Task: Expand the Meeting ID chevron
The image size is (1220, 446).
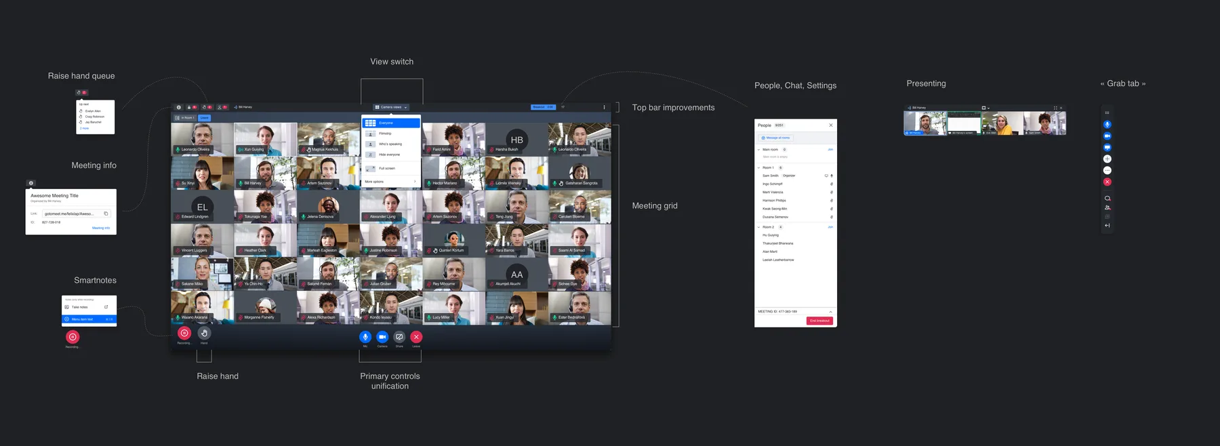Action: point(831,312)
